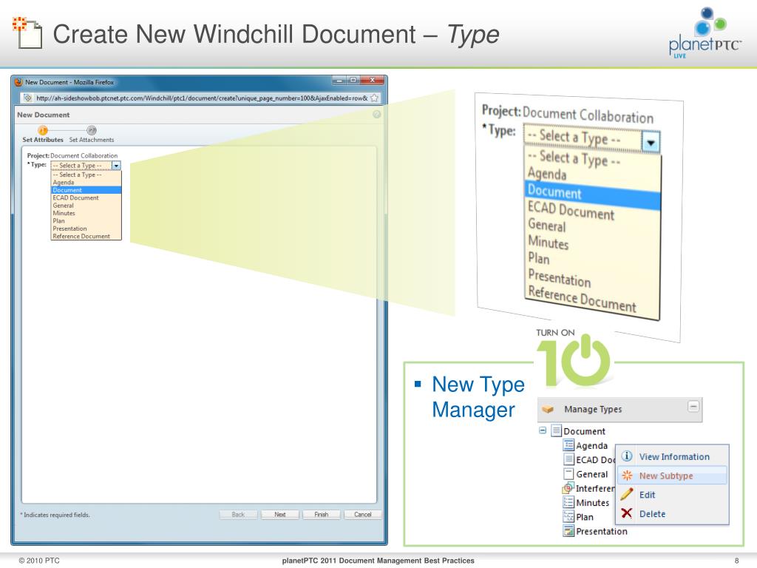
Task: Select the ECAD Doc icon in Manage Types tree
Action: 568,459
